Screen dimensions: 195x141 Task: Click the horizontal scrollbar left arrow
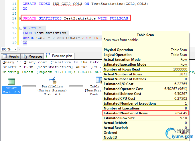tap(20, 49)
